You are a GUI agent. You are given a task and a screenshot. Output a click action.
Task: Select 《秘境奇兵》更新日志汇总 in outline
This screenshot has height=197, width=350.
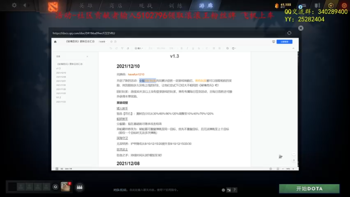(70, 64)
